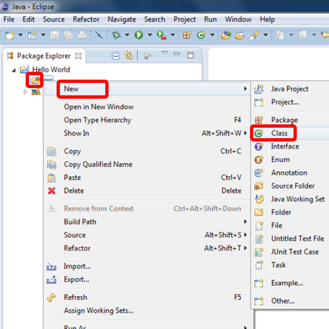The width and height of the screenshot is (329, 329).
Task: Select Interface in New submenu
Action: tap(291, 146)
